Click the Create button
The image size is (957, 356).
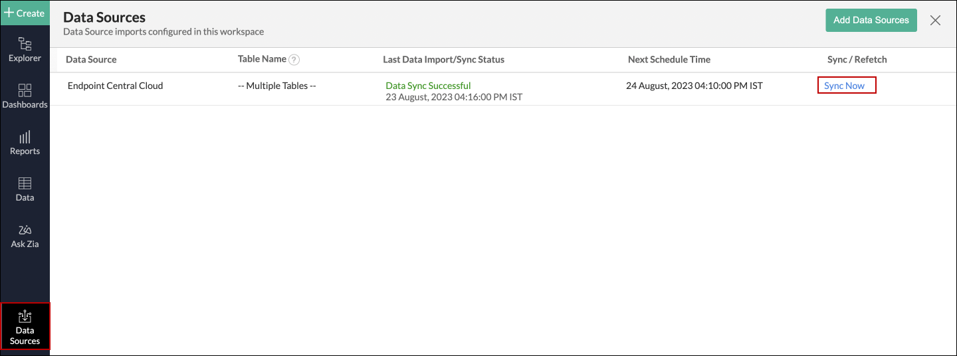click(25, 13)
